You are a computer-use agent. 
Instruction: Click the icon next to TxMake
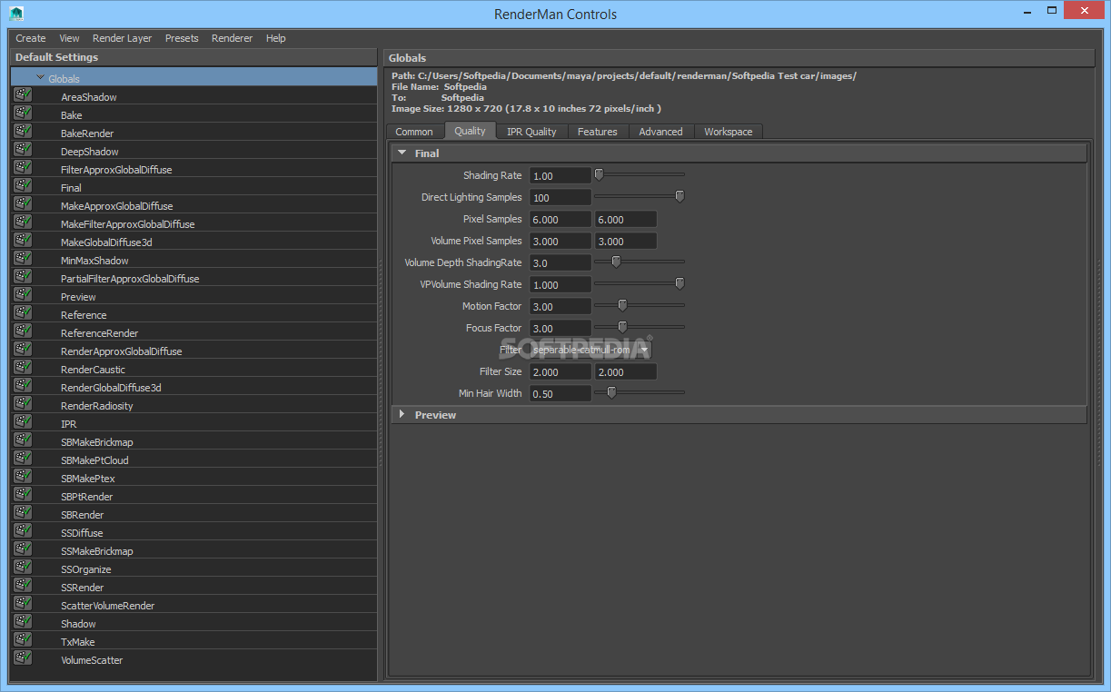(x=23, y=640)
